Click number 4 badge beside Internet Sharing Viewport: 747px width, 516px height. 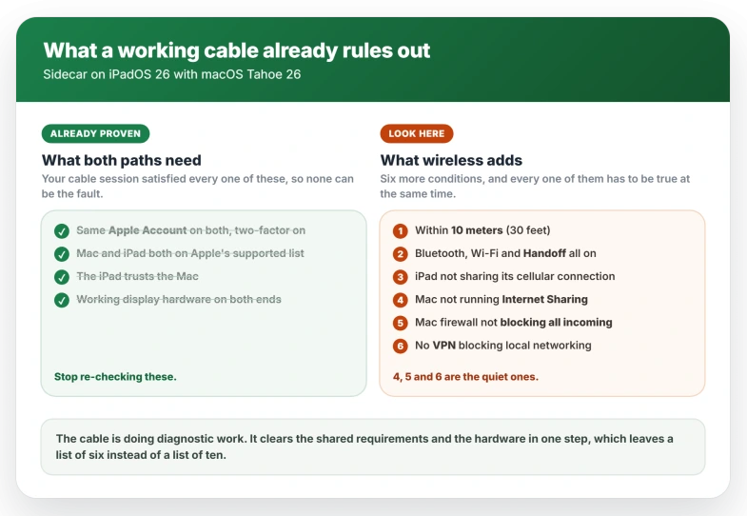(401, 300)
